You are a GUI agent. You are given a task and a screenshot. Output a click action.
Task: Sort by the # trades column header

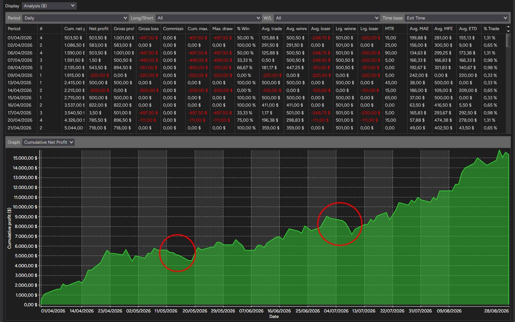pyautogui.click(x=50, y=29)
